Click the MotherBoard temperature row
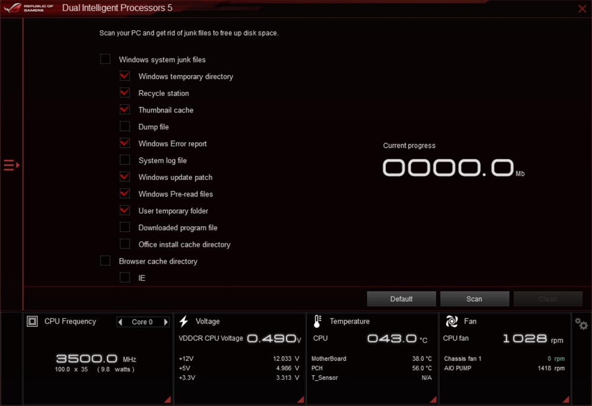Screen dimensions: 592x406 [x=372, y=359]
